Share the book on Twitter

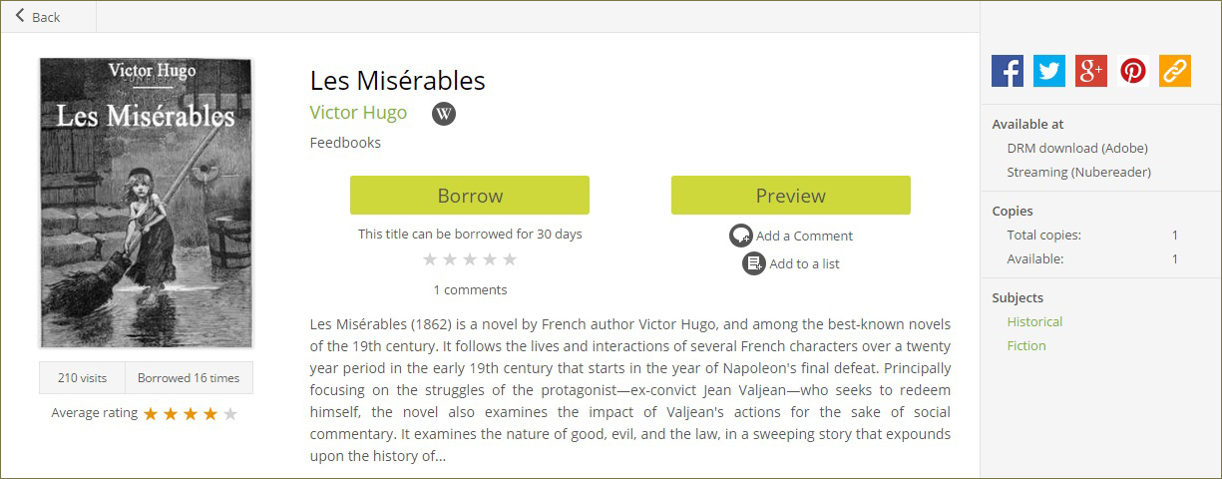pos(1049,71)
